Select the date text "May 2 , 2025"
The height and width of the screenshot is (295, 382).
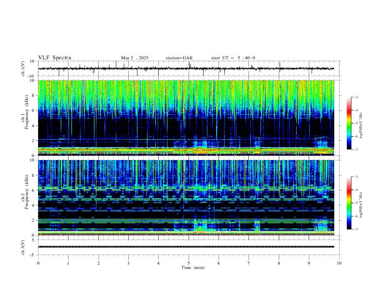[x=135, y=58]
